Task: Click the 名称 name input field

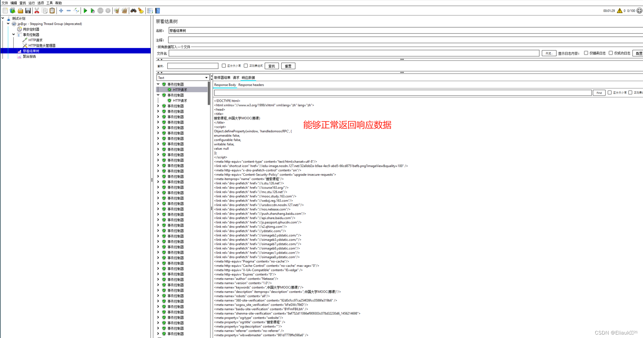Action: tap(406, 31)
